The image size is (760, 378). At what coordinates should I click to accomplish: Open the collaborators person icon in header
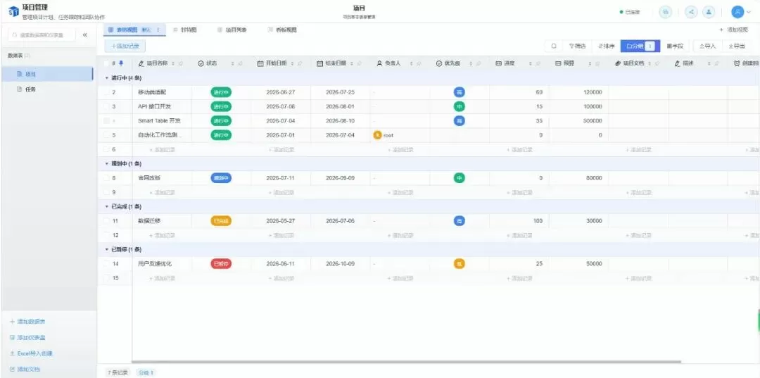pos(709,12)
